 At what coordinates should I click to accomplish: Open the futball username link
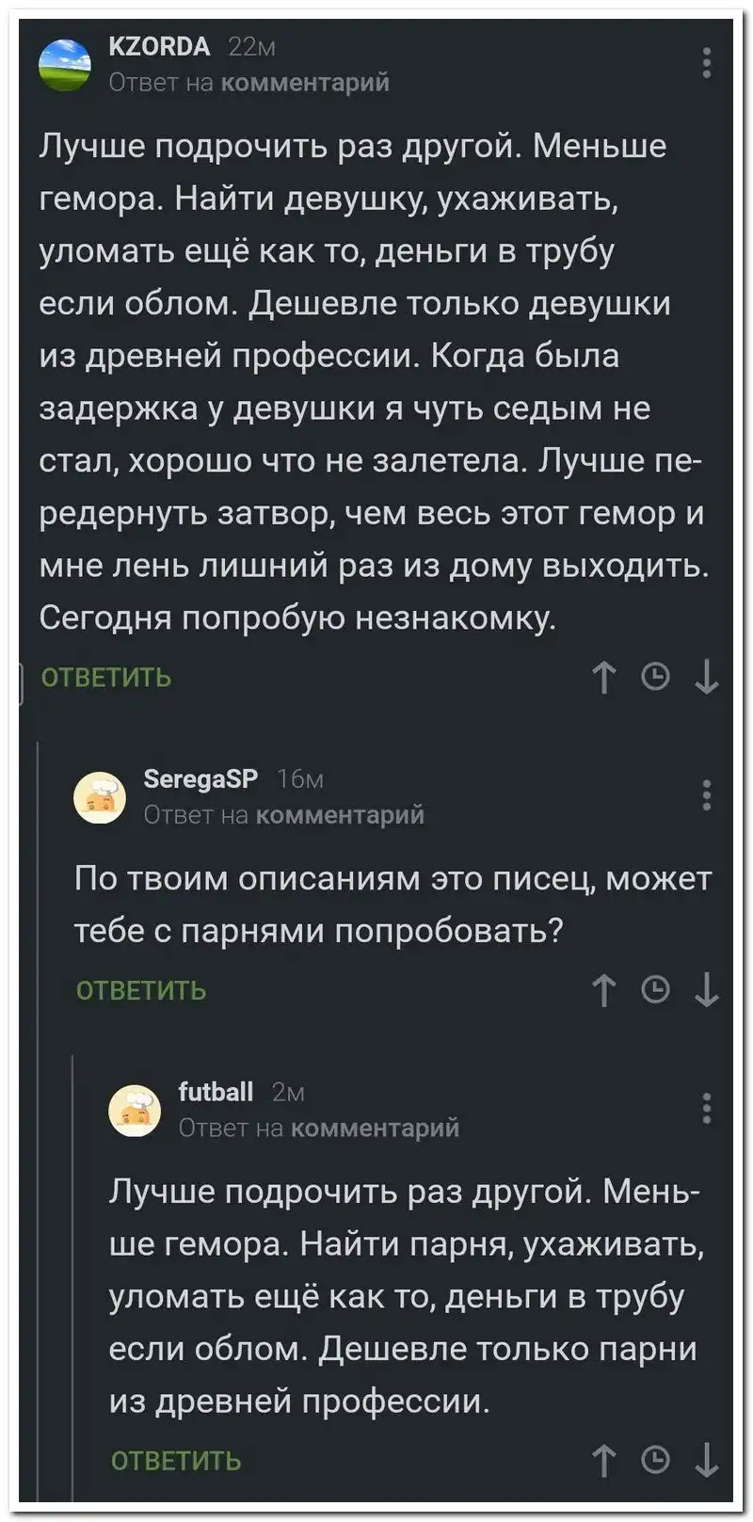click(x=216, y=1092)
